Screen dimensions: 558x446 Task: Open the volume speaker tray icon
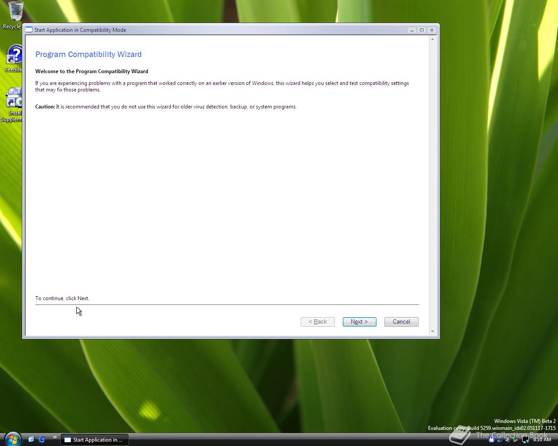pos(508,439)
